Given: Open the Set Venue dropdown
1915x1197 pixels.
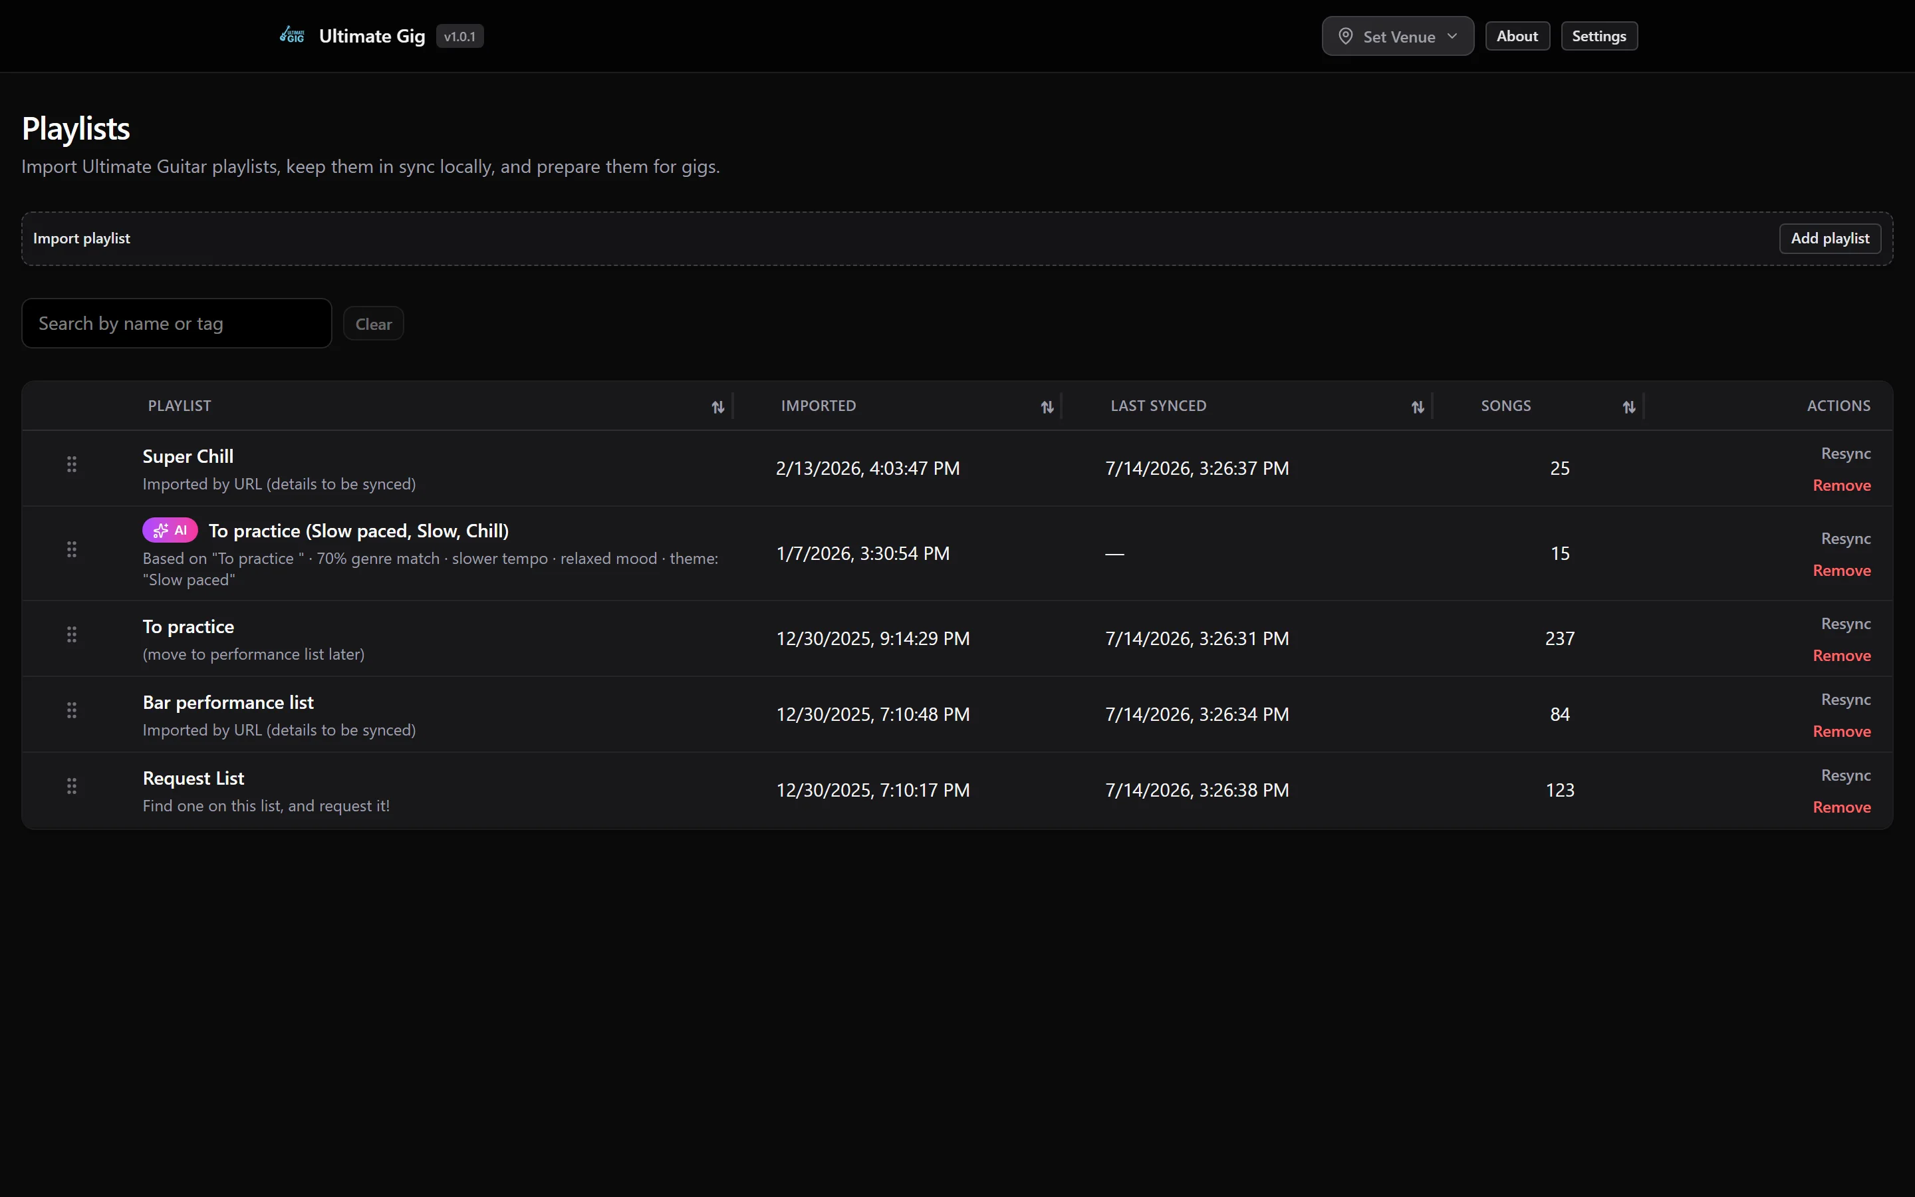Looking at the screenshot, I should (1398, 37).
